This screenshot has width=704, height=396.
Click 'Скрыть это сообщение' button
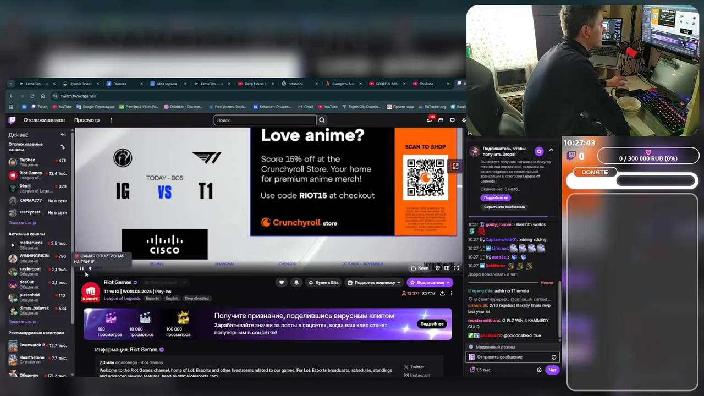(x=504, y=207)
